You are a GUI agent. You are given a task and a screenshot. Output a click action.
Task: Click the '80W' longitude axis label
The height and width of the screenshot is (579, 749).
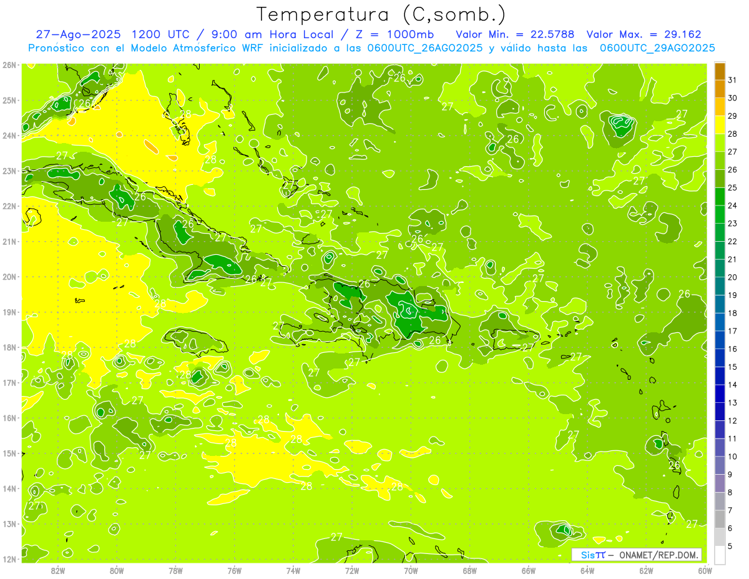(x=117, y=570)
